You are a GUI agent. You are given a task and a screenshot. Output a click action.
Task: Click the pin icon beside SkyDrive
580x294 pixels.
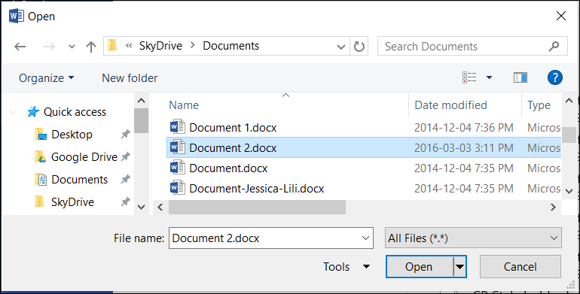click(126, 202)
